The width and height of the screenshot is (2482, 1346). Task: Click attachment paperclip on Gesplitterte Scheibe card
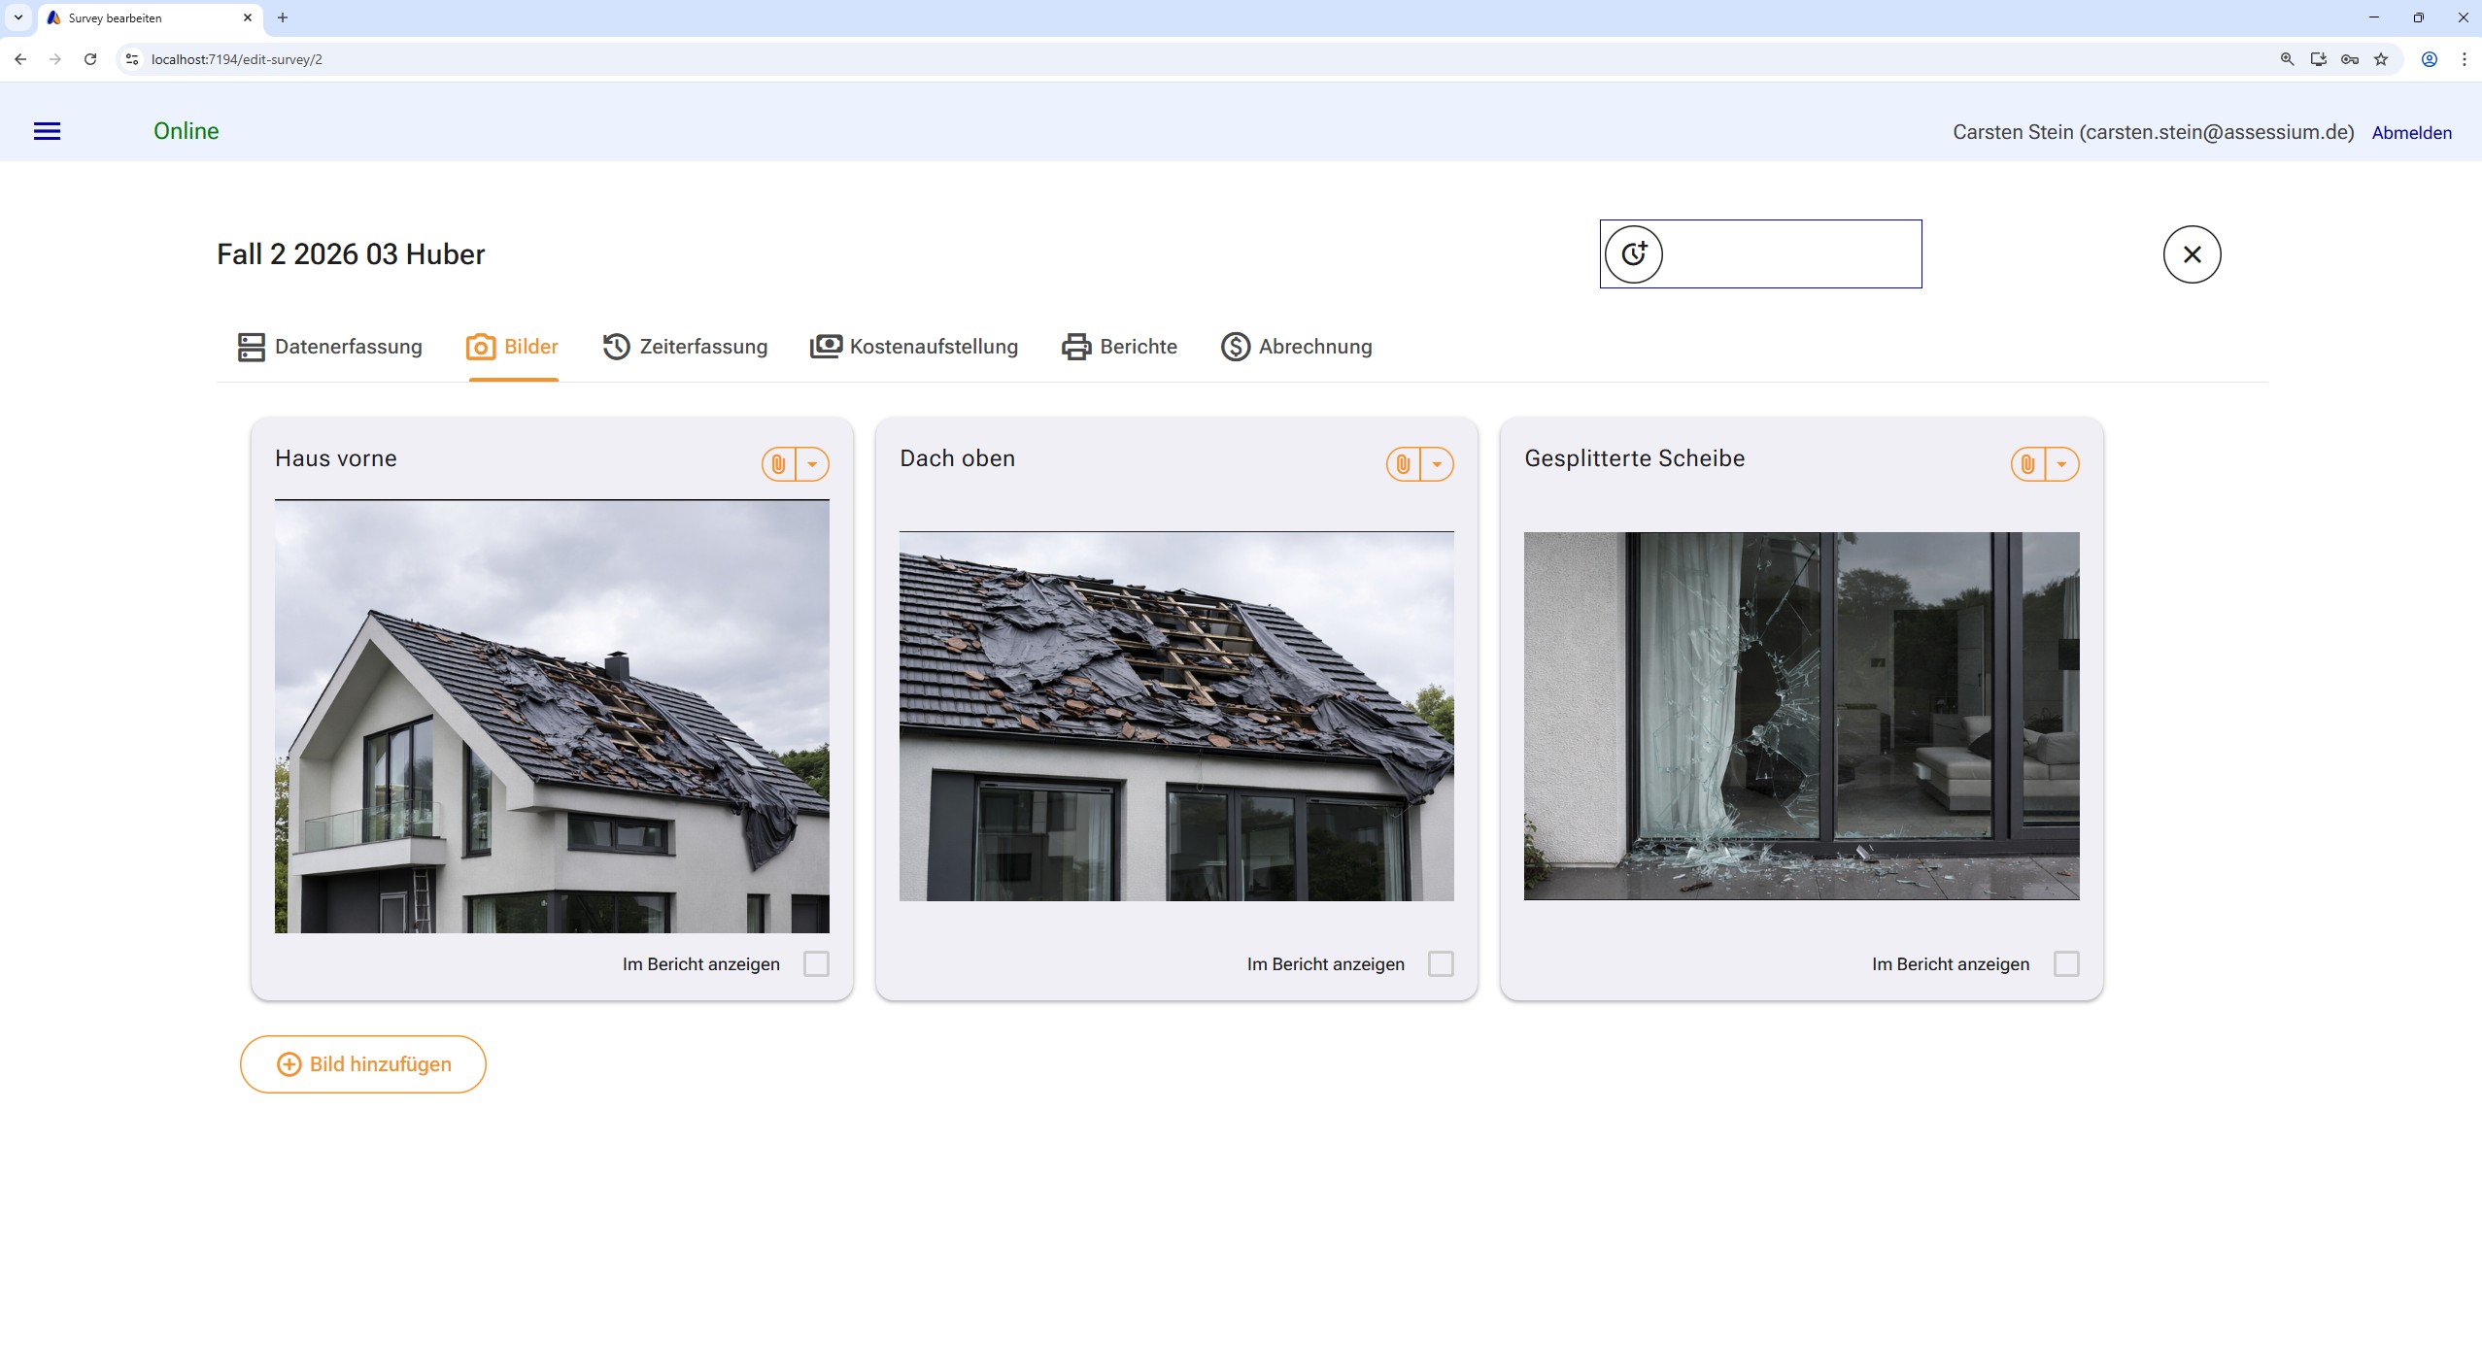[2027, 464]
